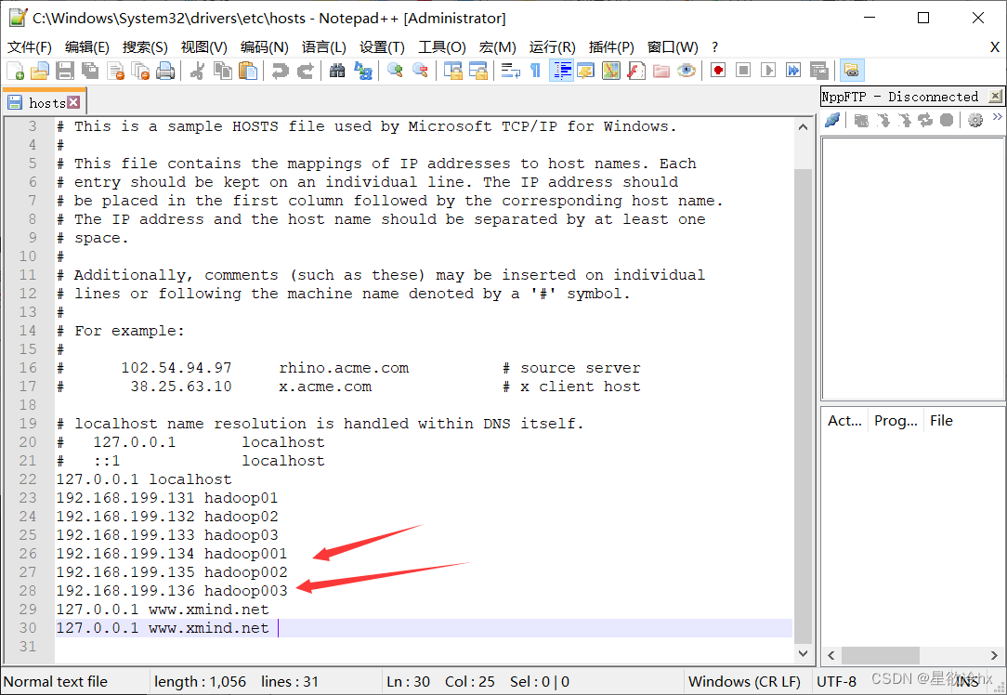Image resolution: width=1007 pixels, height=695 pixels.
Task: Click Windows (CR LF) in status bar
Action: (744, 681)
